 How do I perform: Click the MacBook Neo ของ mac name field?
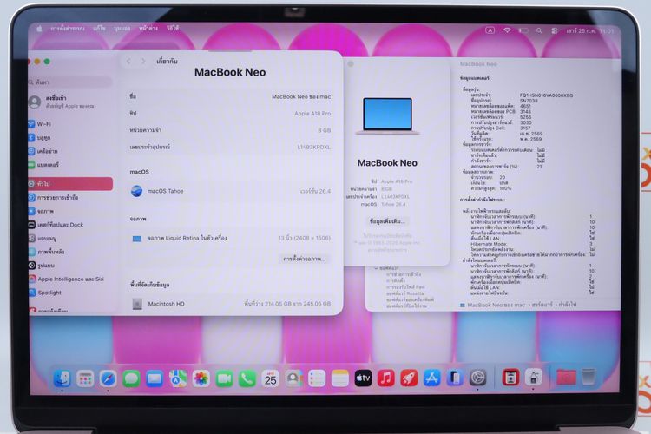tap(301, 96)
